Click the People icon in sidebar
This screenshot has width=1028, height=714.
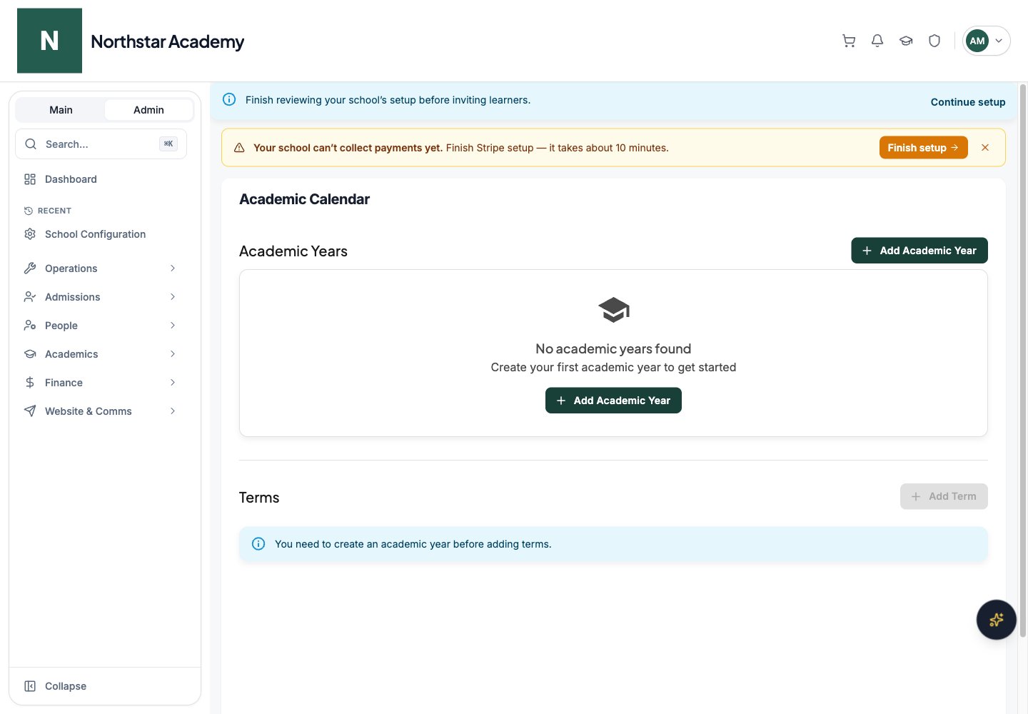(30, 326)
